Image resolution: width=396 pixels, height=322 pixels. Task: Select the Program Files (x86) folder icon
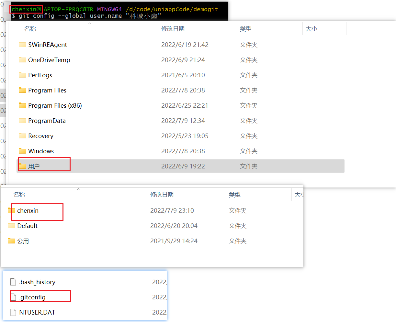pos(22,105)
